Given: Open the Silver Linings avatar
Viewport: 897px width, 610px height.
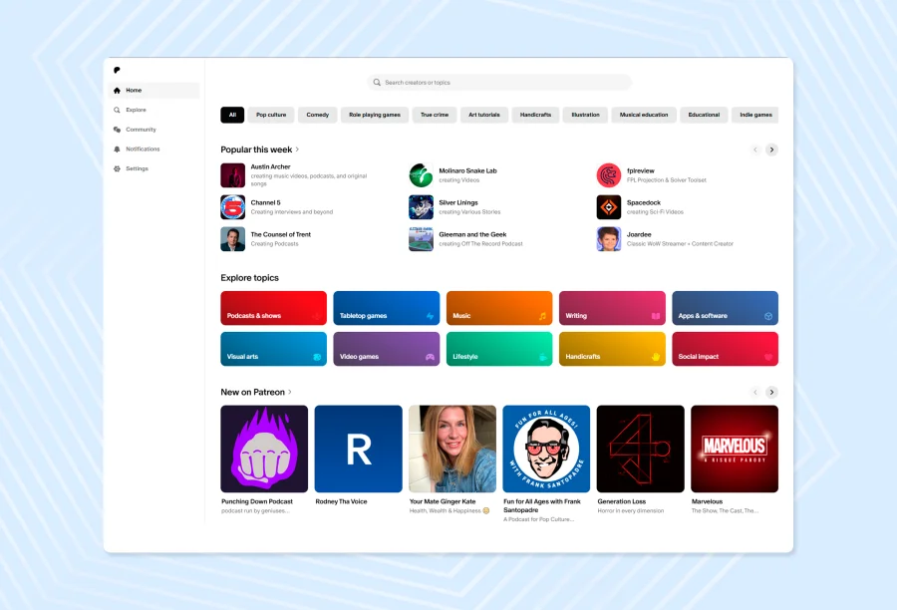Looking at the screenshot, I should (421, 207).
